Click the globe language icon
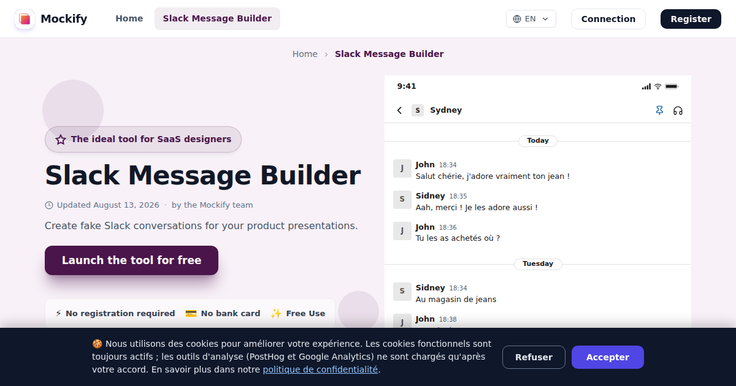Viewport: 736px width, 386px height. tap(517, 19)
